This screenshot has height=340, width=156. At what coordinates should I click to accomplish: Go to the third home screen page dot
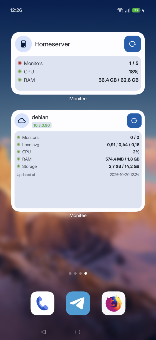(81, 273)
